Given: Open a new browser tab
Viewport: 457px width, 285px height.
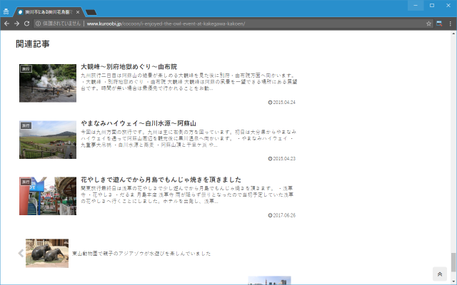Looking at the screenshot, I should (91, 12).
